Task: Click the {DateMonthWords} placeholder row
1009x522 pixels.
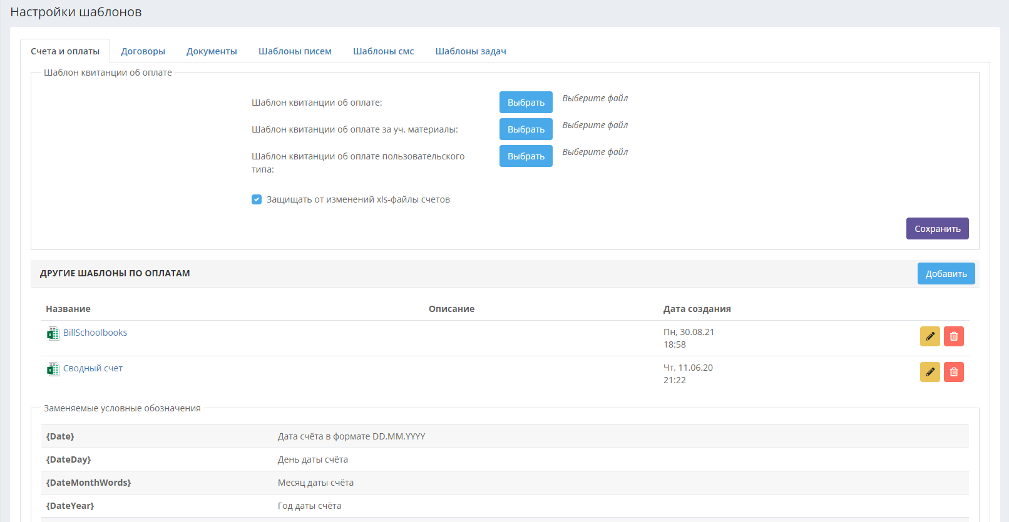Action: pyautogui.click(x=505, y=483)
